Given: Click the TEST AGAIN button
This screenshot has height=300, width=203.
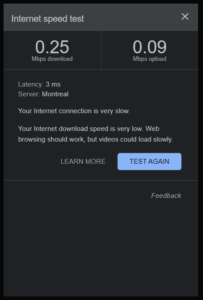Looking at the screenshot, I should (149, 162).
